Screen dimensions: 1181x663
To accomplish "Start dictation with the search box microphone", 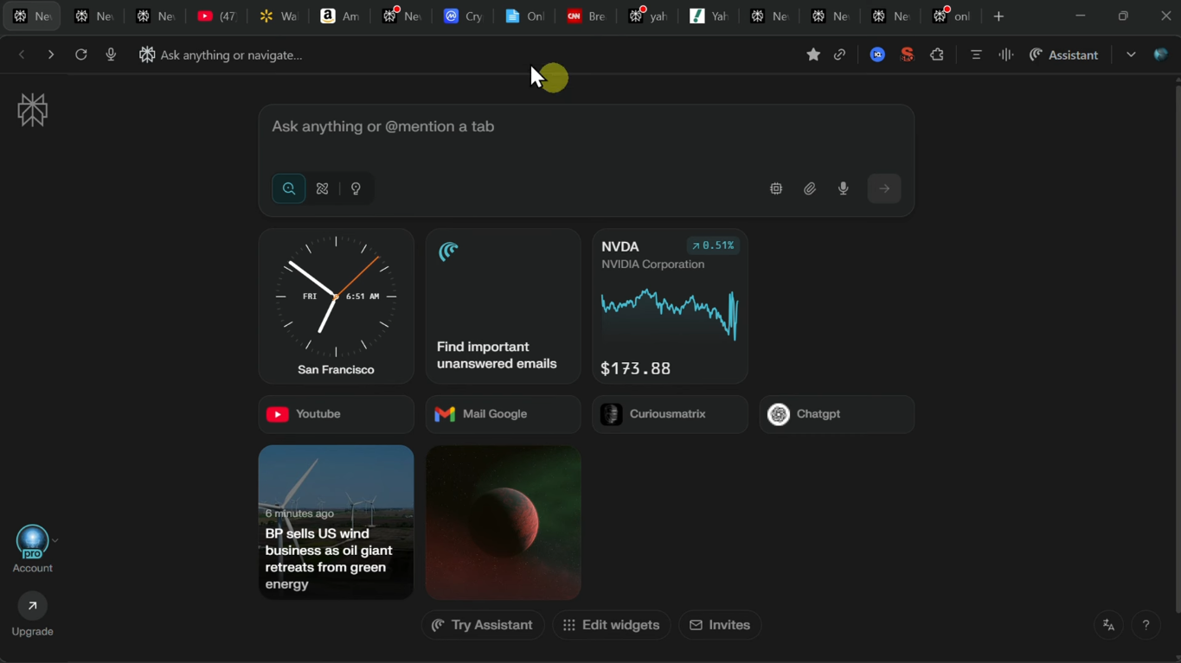I will point(844,188).
